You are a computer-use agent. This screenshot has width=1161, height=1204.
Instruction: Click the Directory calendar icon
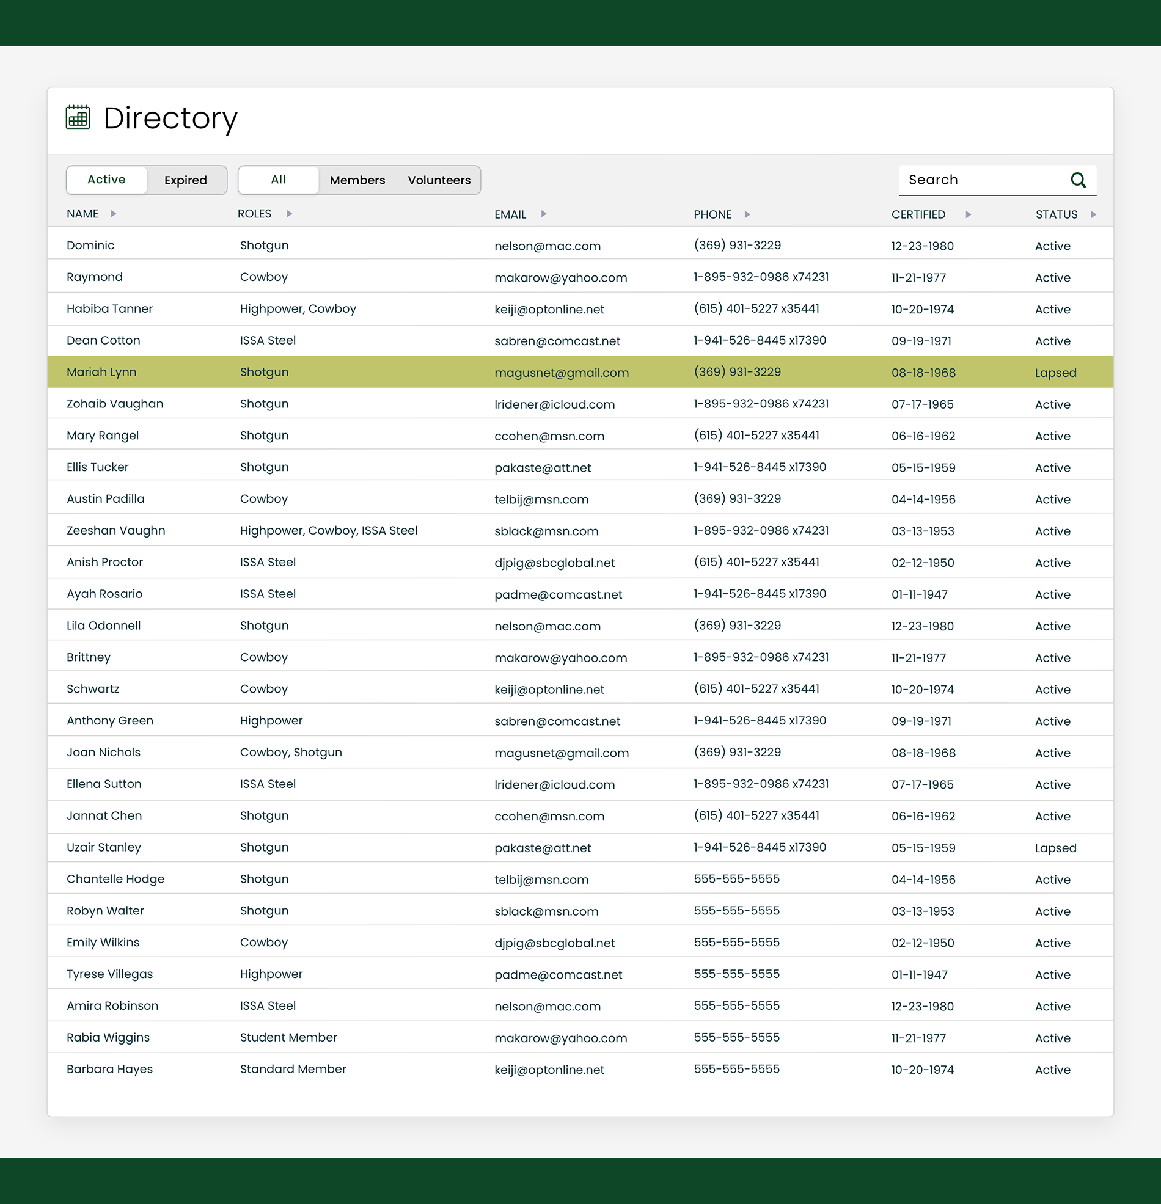78,117
